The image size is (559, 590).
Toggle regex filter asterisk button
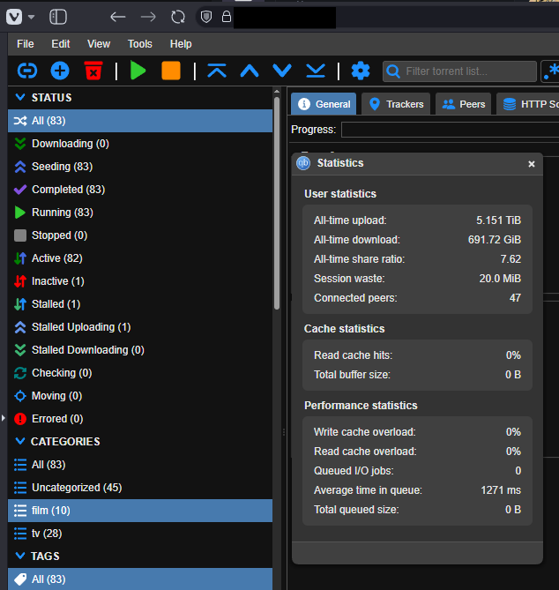(x=550, y=71)
